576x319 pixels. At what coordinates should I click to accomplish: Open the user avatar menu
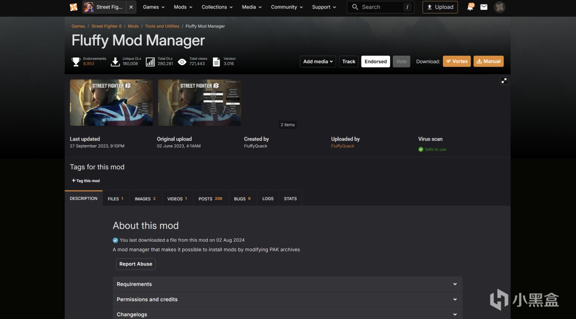[499, 7]
